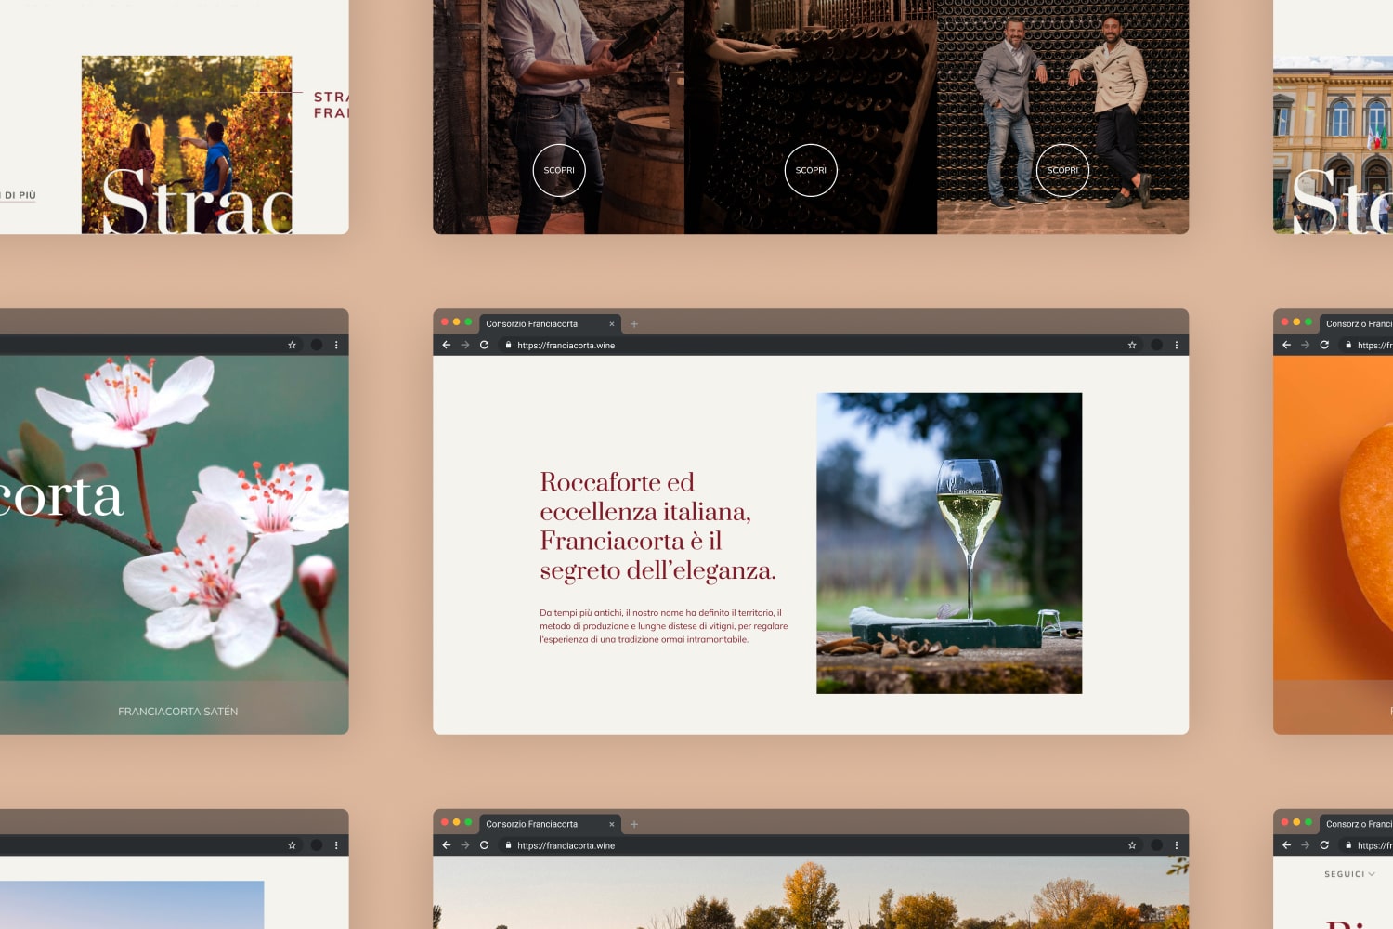Open three-dot menu in the blossom flower browser
1393x929 pixels.
(336, 345)
